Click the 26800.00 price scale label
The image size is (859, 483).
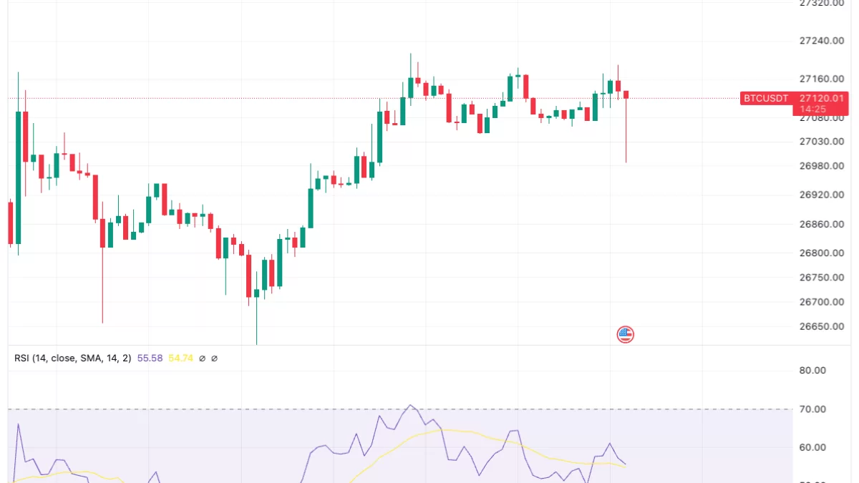click(x=822, y=253)
